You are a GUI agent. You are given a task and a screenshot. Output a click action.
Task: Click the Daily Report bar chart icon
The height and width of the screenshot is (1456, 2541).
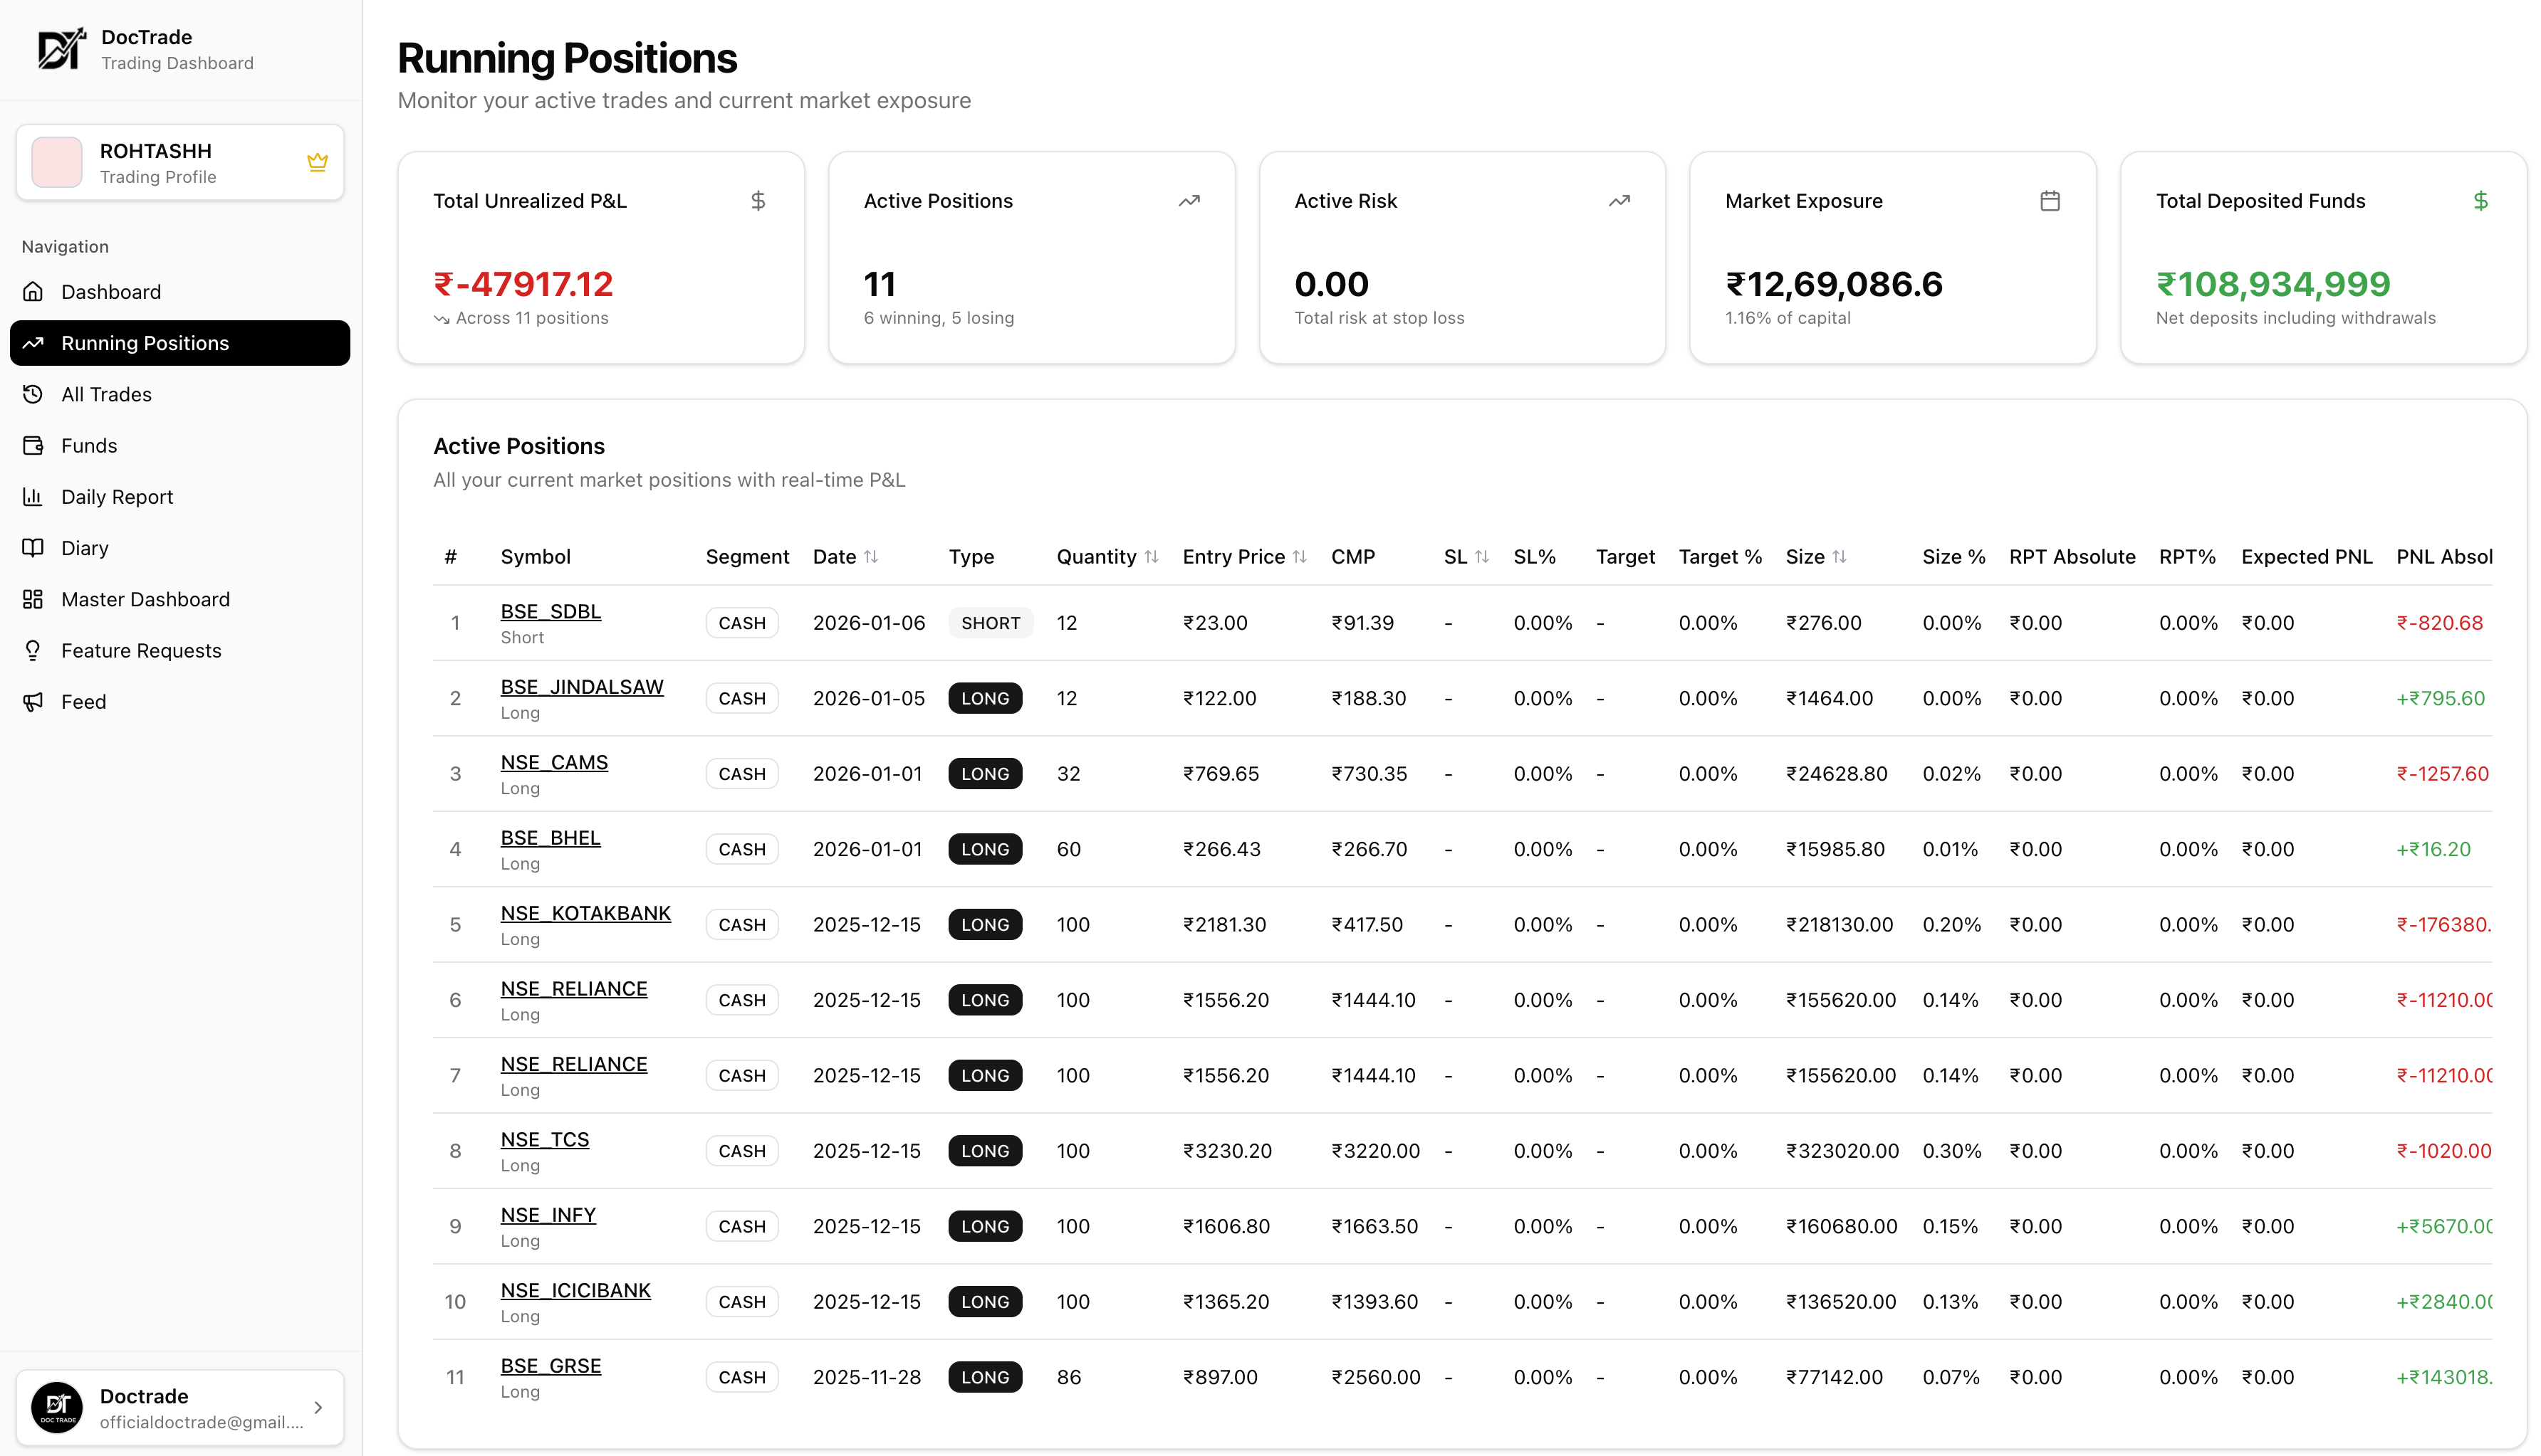click(33, 496)
